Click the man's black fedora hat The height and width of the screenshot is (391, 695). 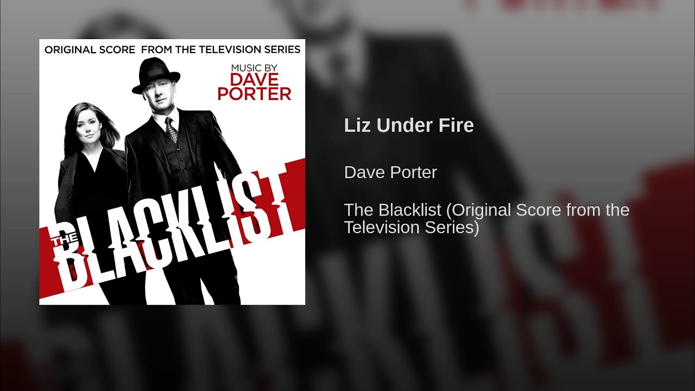(156, 76)
